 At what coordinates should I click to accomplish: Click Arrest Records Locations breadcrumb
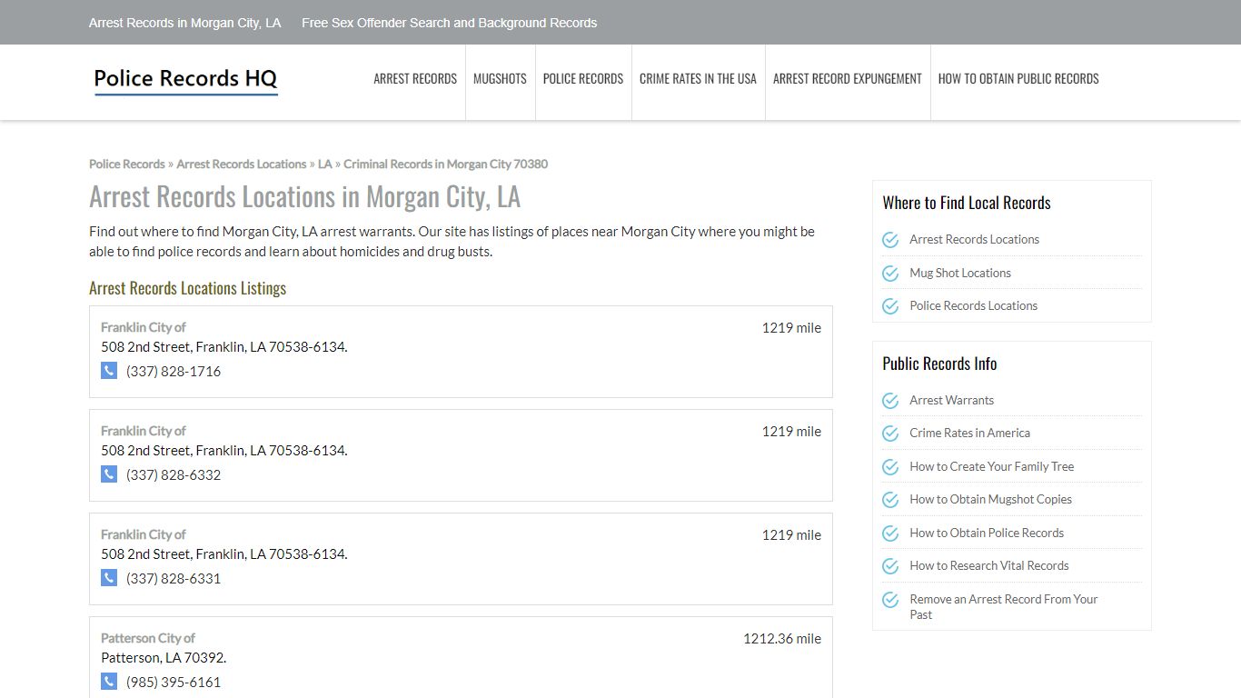click(x=242, y=165)
